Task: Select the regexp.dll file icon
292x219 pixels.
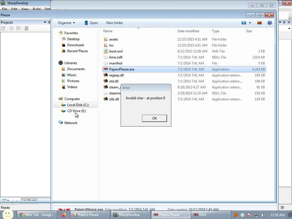Action: point(106,75)
